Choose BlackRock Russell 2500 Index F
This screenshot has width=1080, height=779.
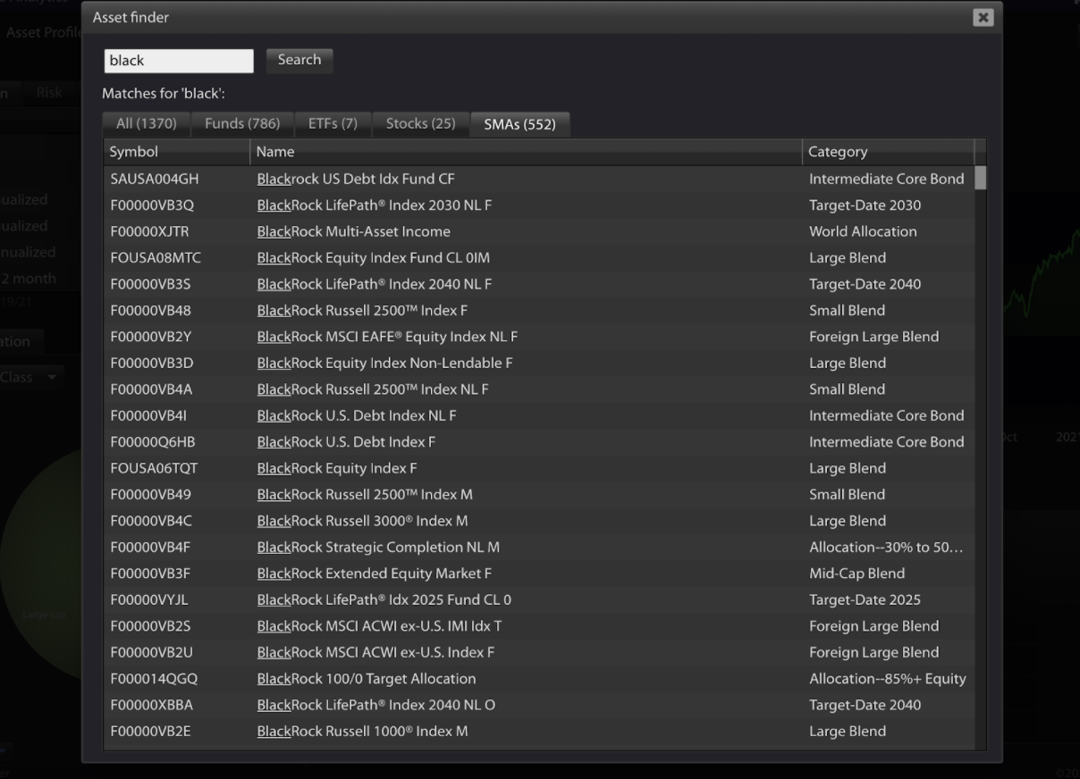pyautogui.click(x=362, y=311)
